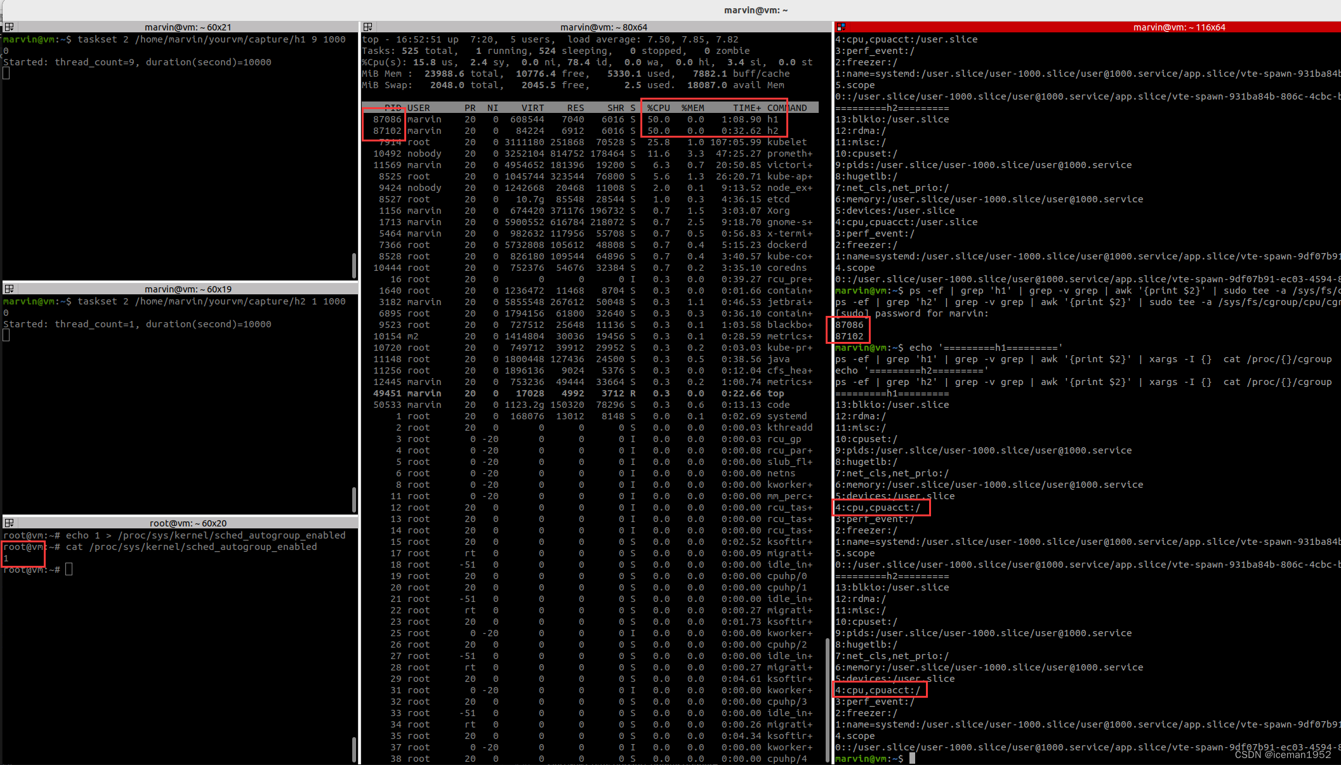Viewport: 1341px width, 765px height.
Task: Click the scrollbar of the top 80x64 pane
Action: 828,700
